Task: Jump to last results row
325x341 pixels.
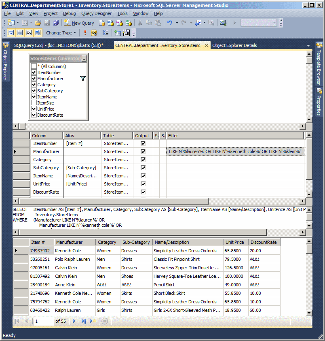Action: click(x=83, y=321)
